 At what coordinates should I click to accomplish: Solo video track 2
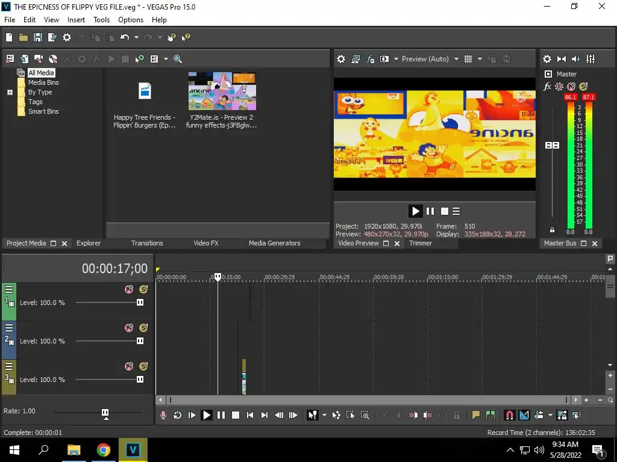point(143,328)
